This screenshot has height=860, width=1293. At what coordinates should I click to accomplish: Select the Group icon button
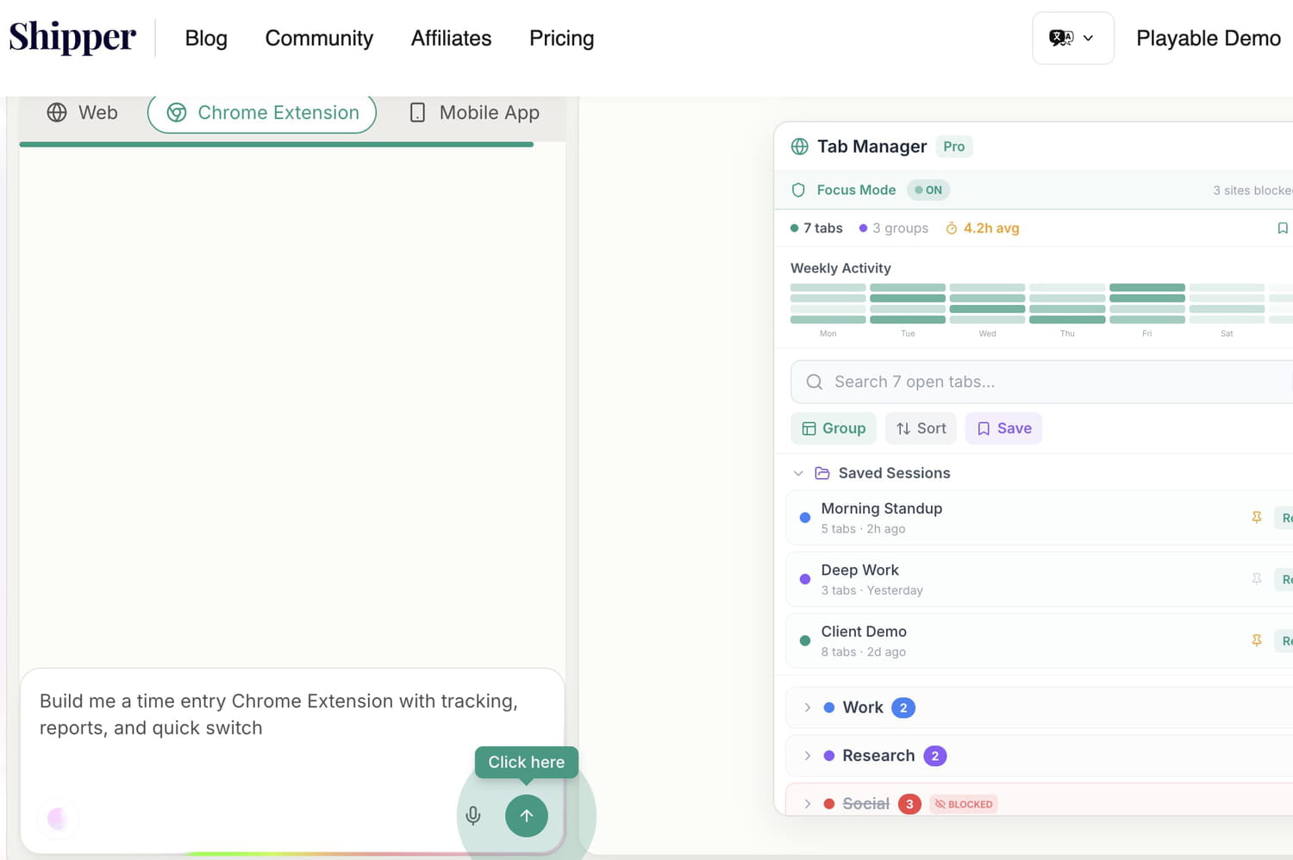[x=810, y=428]
